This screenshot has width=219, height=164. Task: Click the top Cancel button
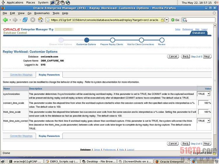point(173,56)
